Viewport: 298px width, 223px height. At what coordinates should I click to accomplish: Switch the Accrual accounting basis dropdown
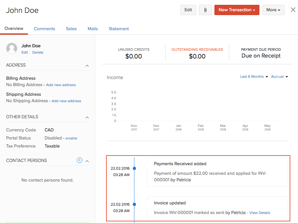coord(279,76)
